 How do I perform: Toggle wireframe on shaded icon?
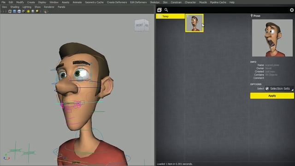click(19, 11)
